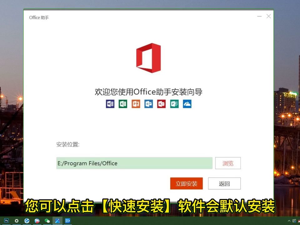Click the PowerPoint app icon
The image size is (300, 225).
[x=136, y=104]
